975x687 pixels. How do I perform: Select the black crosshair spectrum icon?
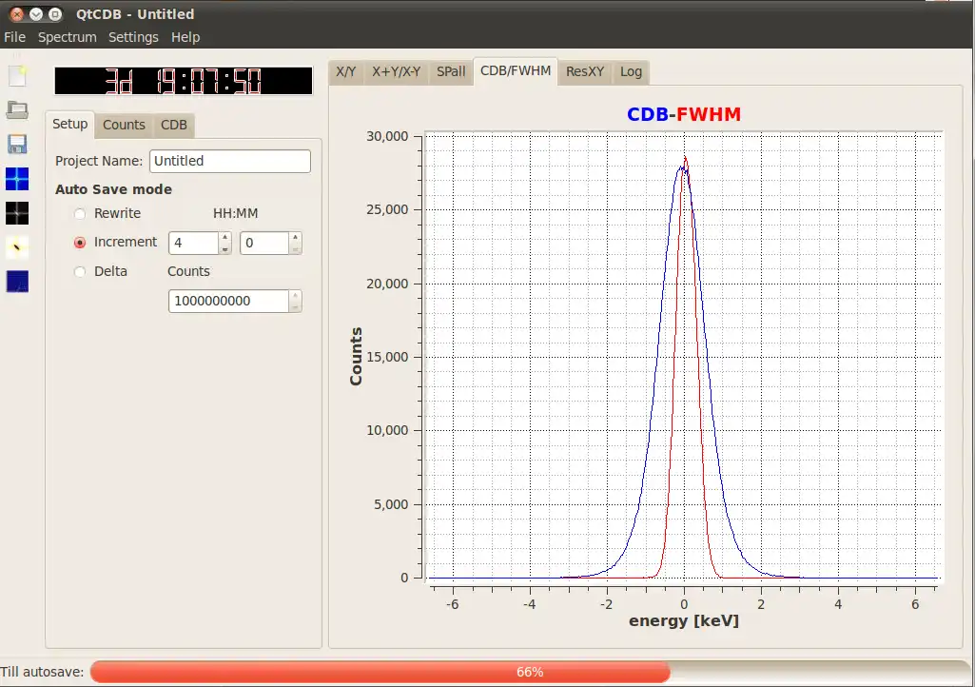(x=17, y=213)
